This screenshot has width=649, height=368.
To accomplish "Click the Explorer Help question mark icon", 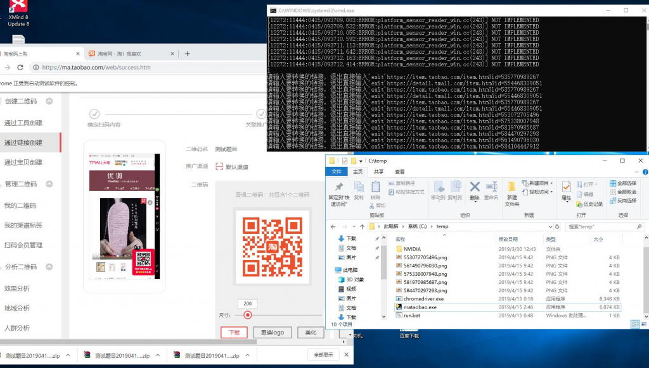I will (645, 172).
